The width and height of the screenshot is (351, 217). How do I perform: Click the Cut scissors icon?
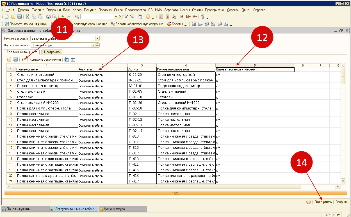coord(27,17)
